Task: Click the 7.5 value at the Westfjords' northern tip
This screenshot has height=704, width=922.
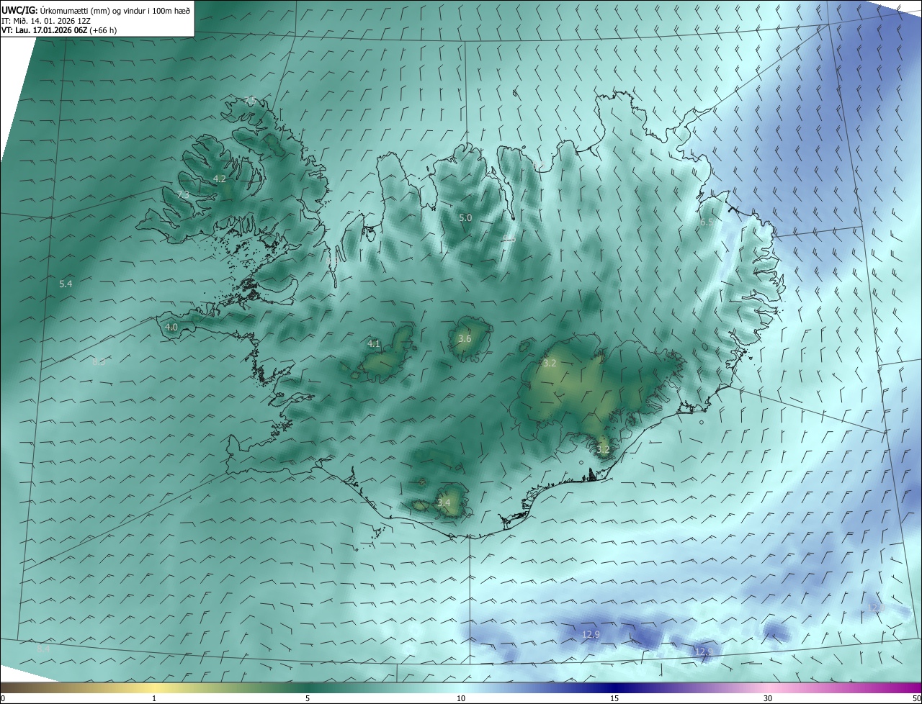Action: [x=250, y=100]
